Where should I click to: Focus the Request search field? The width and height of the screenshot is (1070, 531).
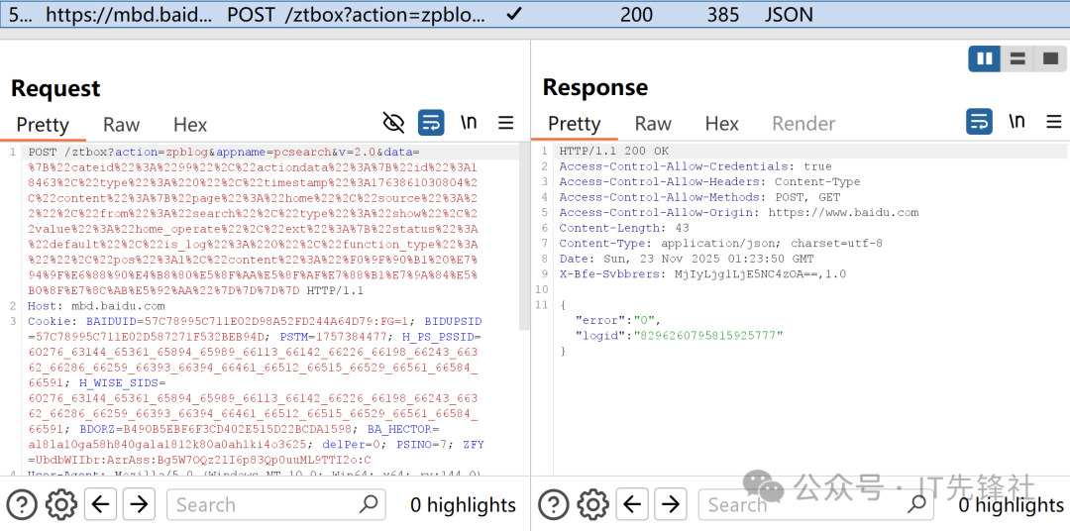point(275,505)
